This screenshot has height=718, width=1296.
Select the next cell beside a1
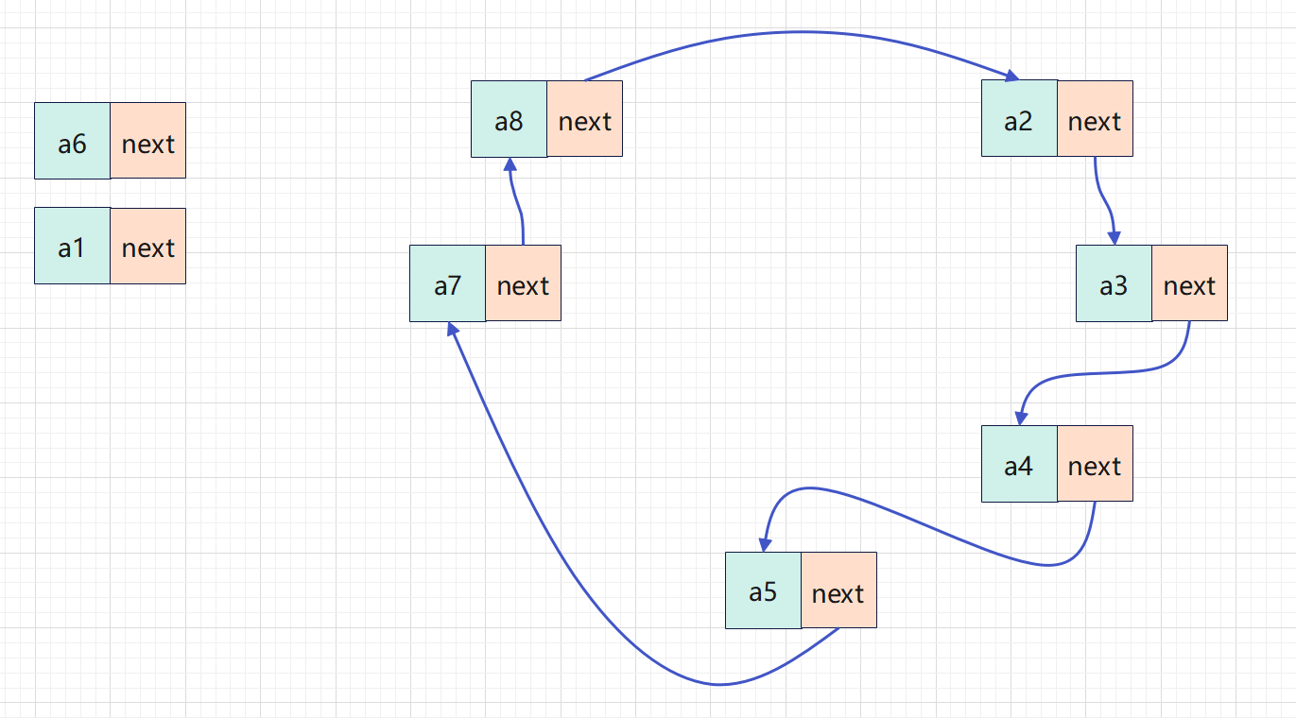[148, 246]
